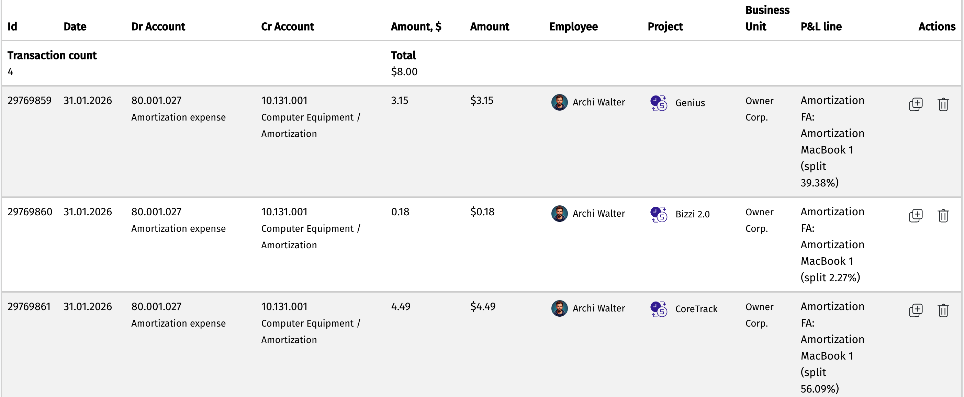
Task: Click Dr account 80.001.027 in row 29769860
Action: 156,212
